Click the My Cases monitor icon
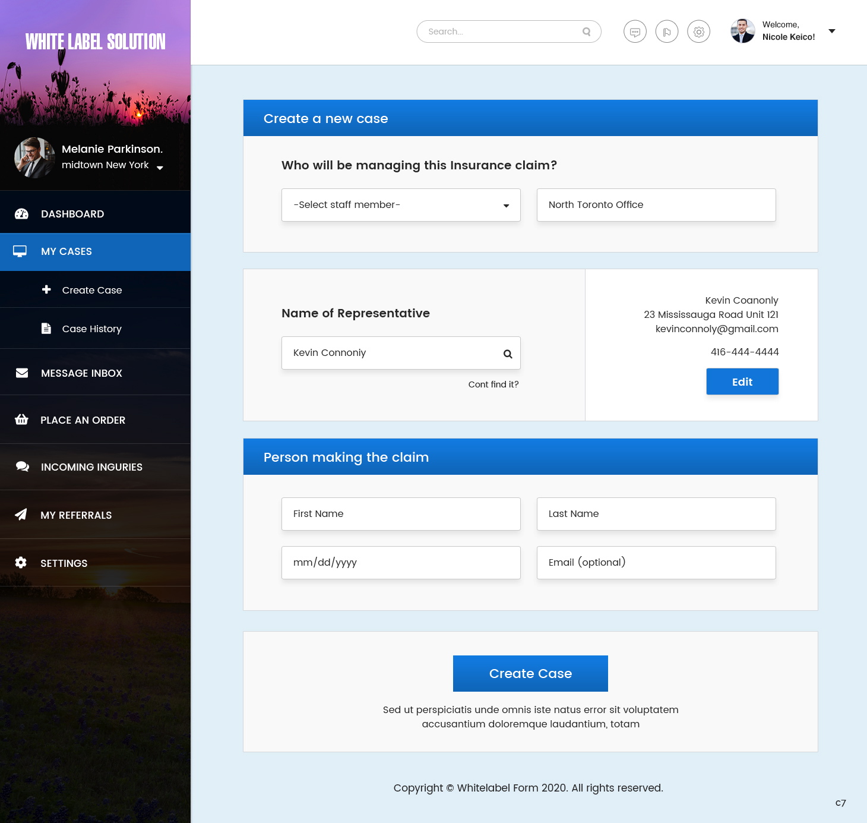The height and width of the screenshot is (823, 867). click(x=20, y=251)
